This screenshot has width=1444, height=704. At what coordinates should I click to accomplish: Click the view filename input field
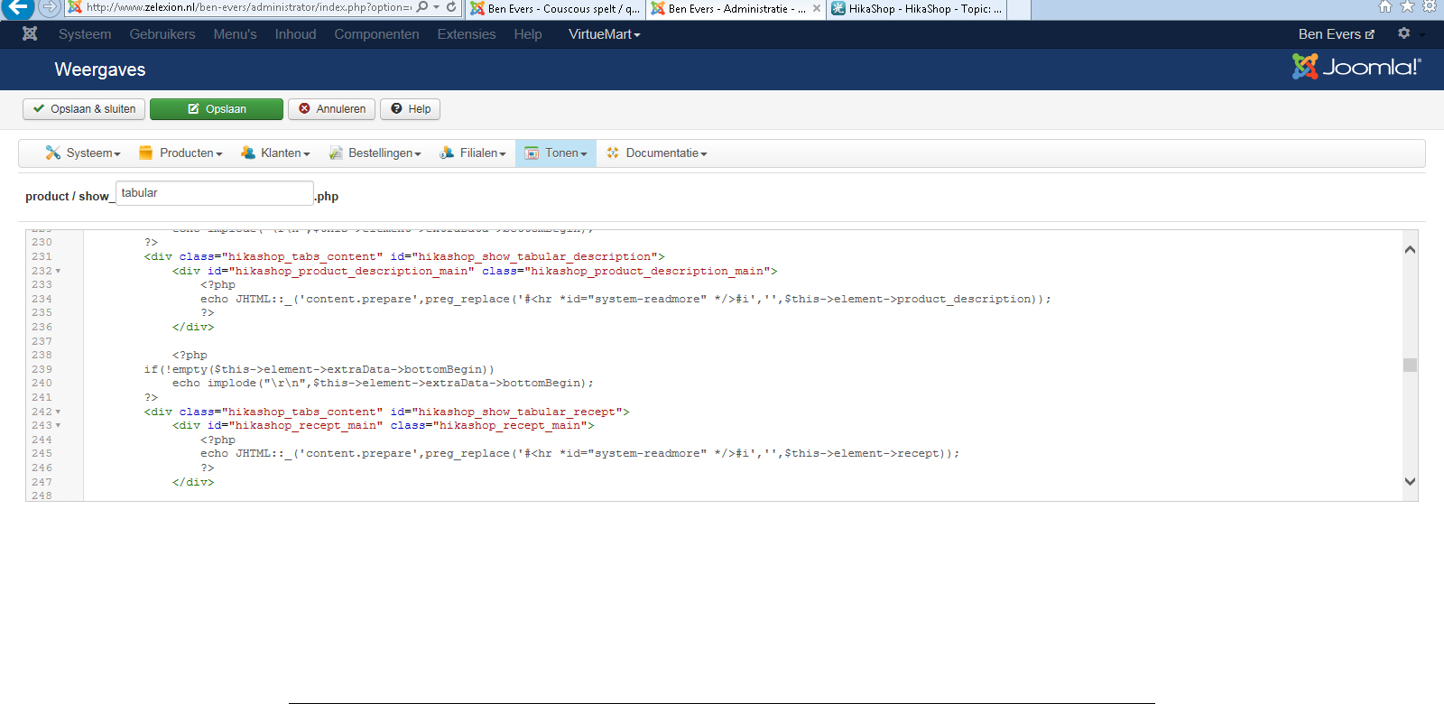214,193
